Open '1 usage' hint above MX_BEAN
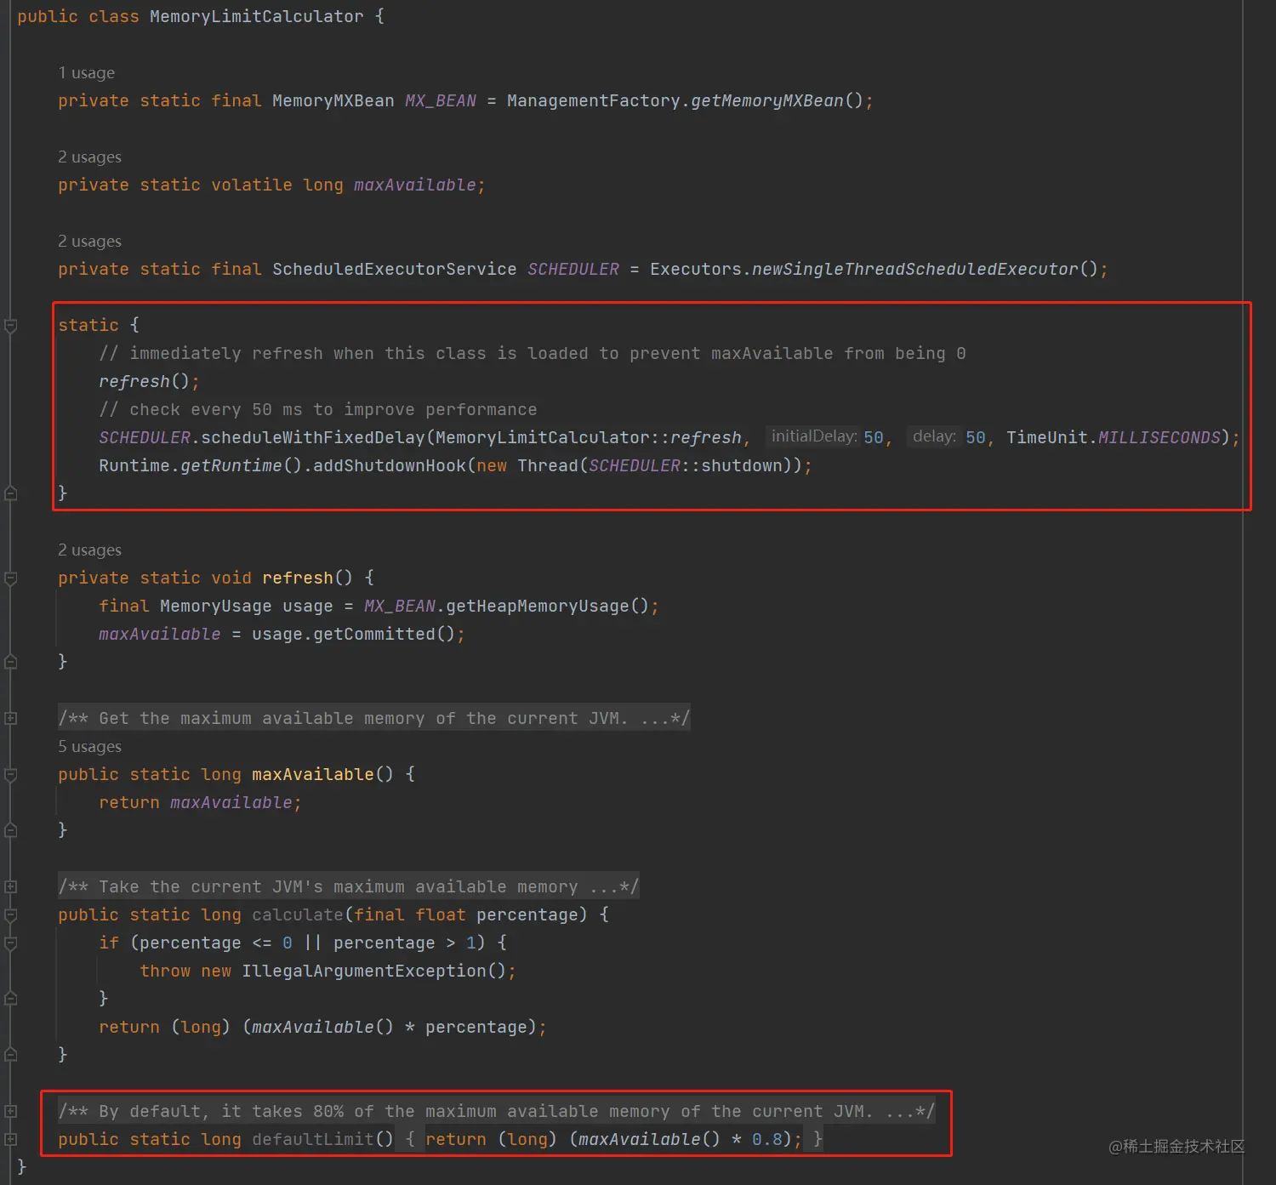Screen dimensions: 1276x1185 tap(86, 73)
